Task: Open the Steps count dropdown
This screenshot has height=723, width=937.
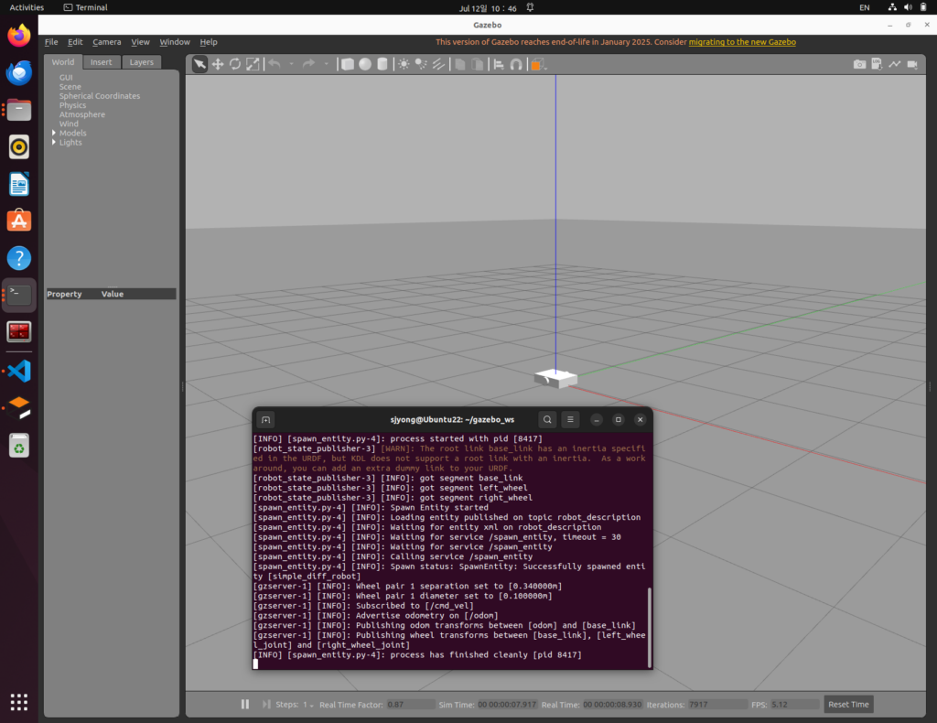Action: [x=307, y=705]
